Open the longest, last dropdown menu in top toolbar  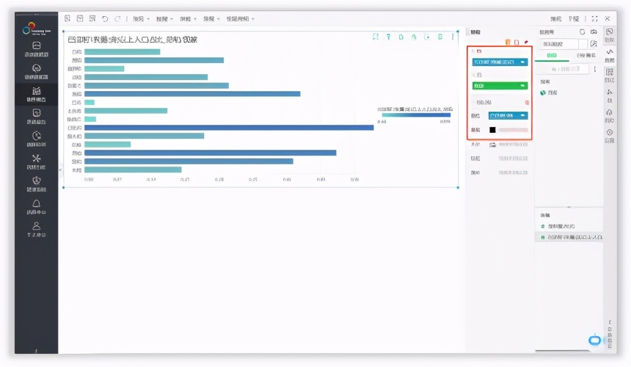point(240,19)
